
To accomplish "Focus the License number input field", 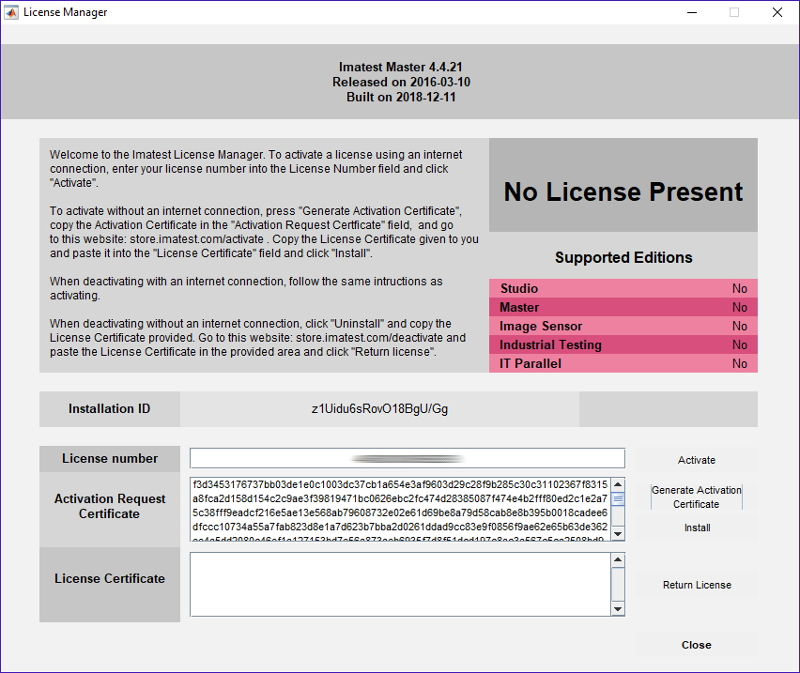I will coord(408,458).
